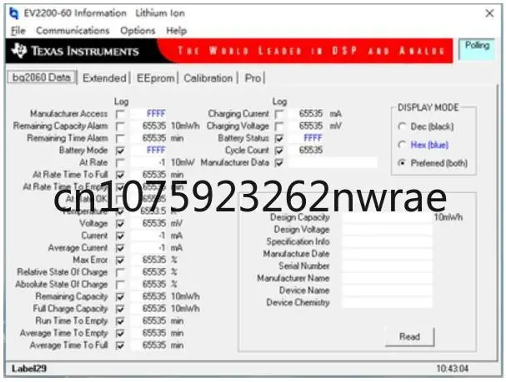The width and height of the screenshot is (506, 382).
Task: Click the Manufacturer Name field
Action: point(387,279)
